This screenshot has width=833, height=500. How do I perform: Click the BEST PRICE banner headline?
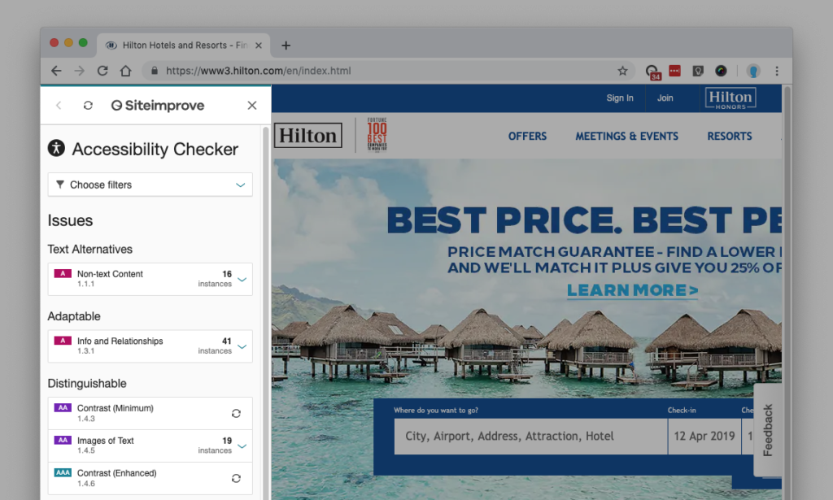pos(584,220)
